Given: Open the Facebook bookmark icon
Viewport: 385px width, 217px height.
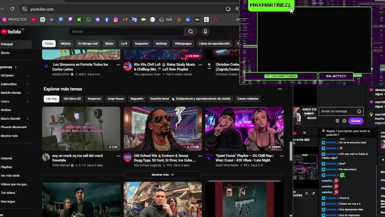Looking at the screenshot, I should click(107, 20).
